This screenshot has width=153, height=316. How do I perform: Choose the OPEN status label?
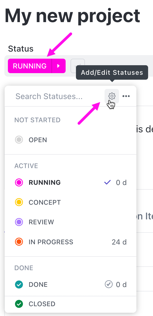coord(38,140)
